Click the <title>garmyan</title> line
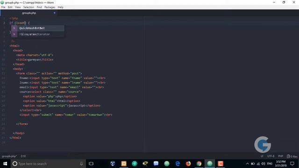The image size is (299, 168). click(35, 60)
